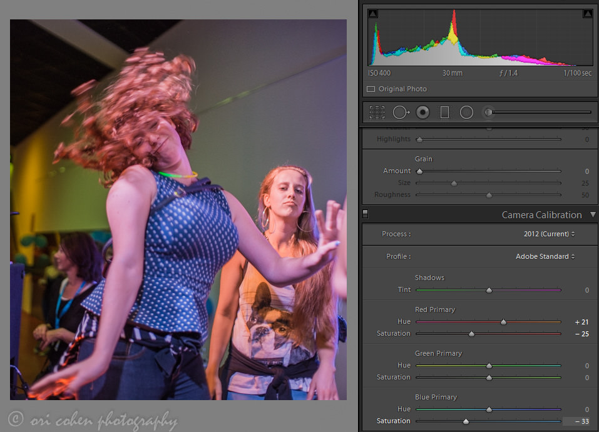This screenshot has width=599, height=432.
Task: Click the Green Primary Hue value 0
Action: (586, 366)
